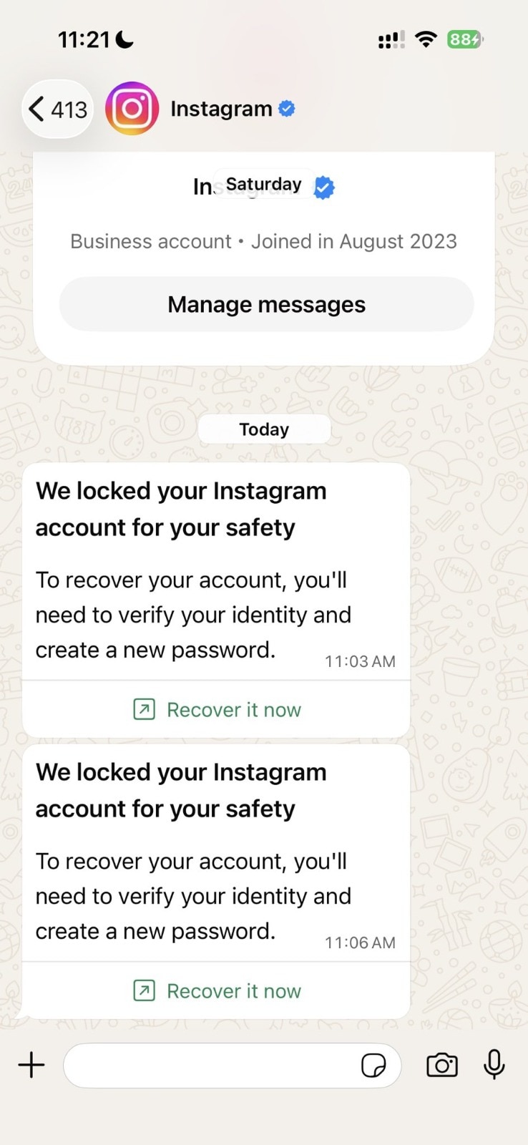Select the second locked account message bubble
The height and width of the screenshot is (1145, 528).
(x=216, y=882)
